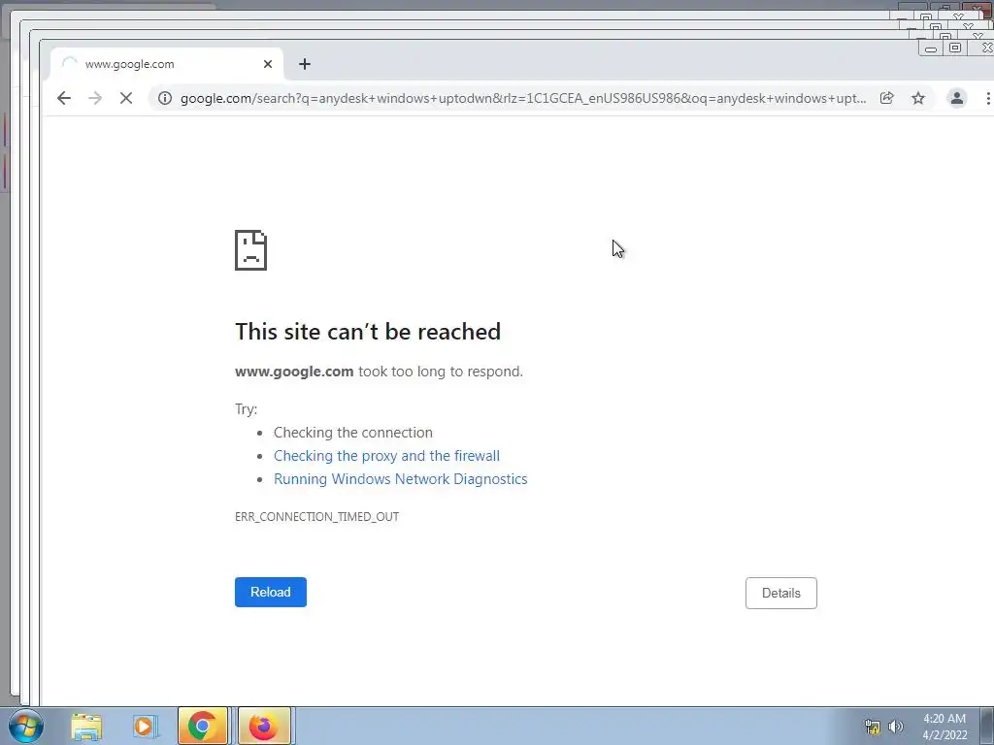Open Checking the proxy and the firewall link

point(386,456)
